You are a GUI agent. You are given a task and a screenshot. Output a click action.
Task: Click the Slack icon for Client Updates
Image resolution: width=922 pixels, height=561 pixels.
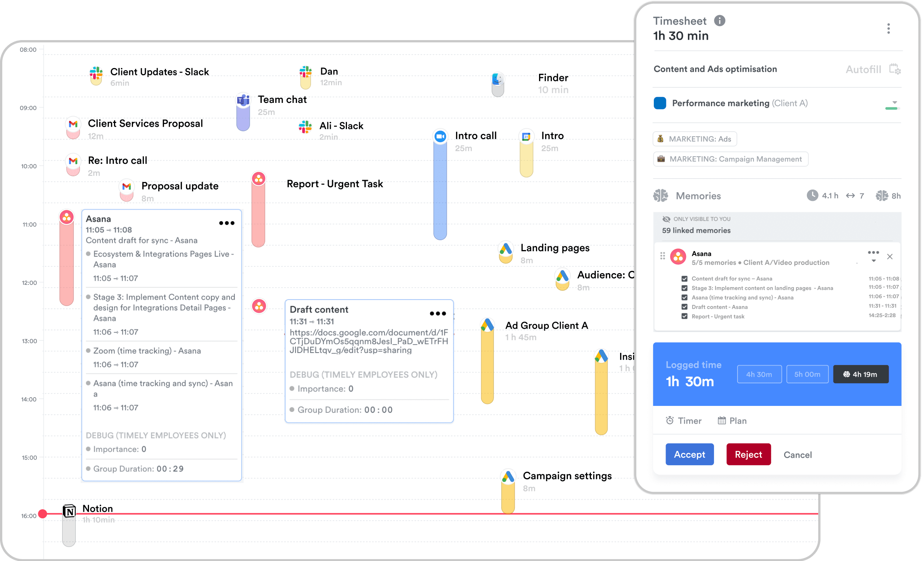(96, 73)
